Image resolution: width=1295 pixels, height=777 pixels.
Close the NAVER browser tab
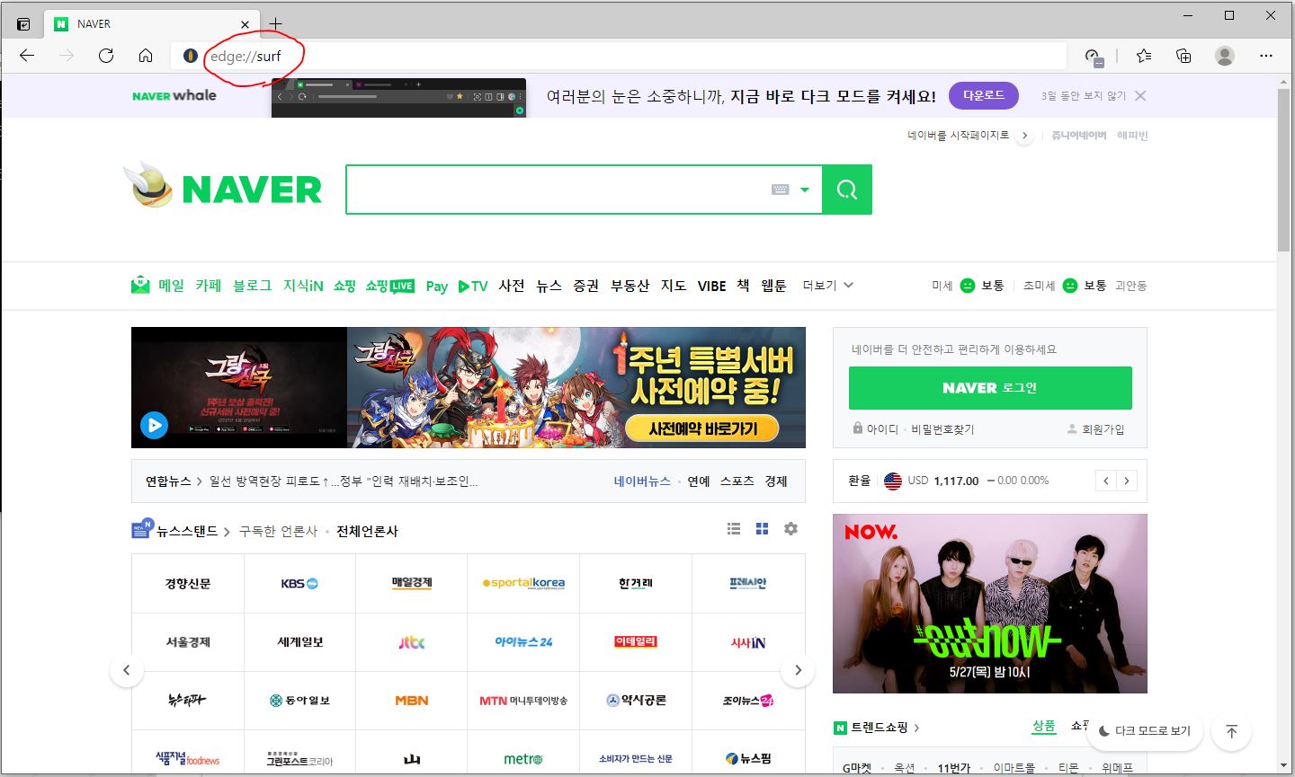[246, 24]
